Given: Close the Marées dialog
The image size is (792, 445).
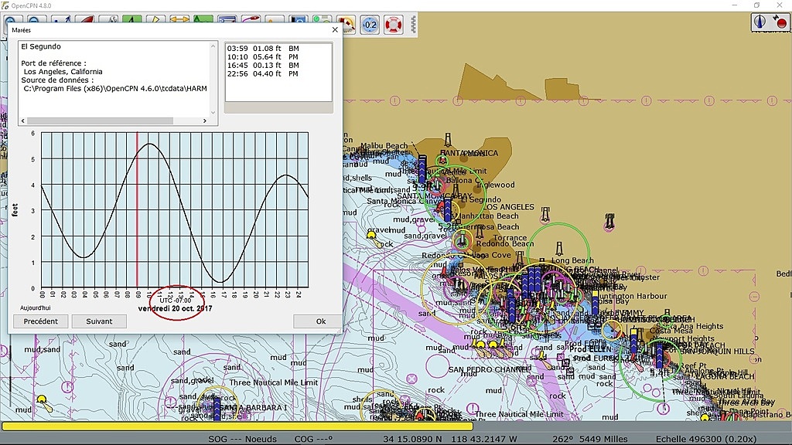Looking at the screenshot, I should point(335,30).
